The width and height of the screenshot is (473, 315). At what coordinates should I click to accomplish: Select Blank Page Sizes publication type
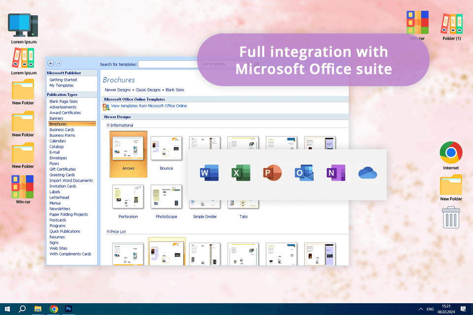click(x=64, y=101)
